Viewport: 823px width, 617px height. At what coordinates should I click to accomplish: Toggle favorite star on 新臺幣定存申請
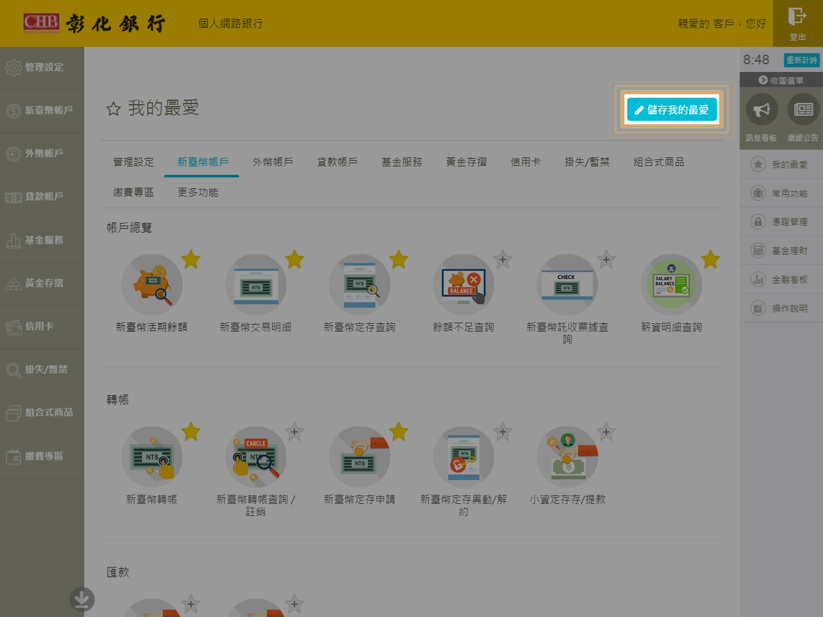399,431
